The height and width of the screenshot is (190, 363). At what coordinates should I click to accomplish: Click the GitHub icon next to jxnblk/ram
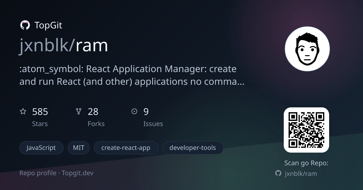pyautogui.click(x=278, y=173)
